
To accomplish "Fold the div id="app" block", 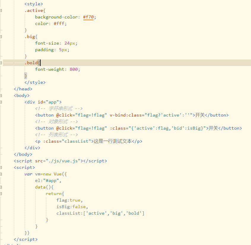I will coord(1,102).
